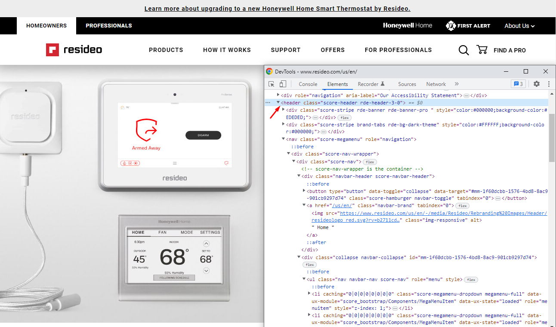Collapse the div class score-nav node
The width and height of the screenshot is (556, 327).
point(293,162)
